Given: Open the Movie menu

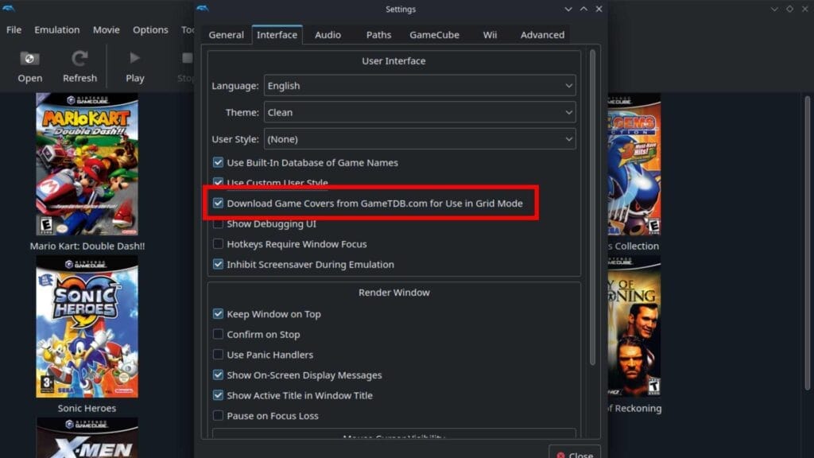Looking at the screenshot, I should coord(107,29).
